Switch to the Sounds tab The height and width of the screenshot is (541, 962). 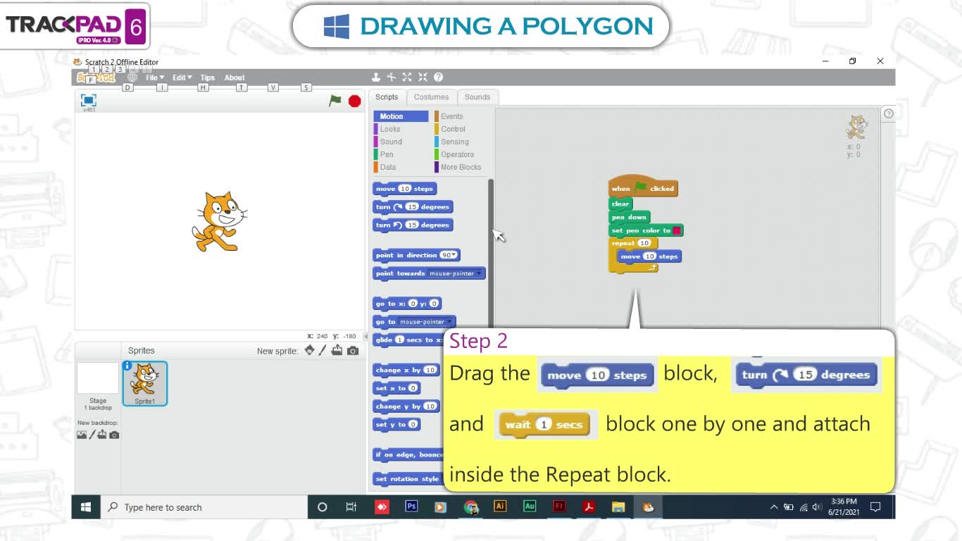pos(477,97)
